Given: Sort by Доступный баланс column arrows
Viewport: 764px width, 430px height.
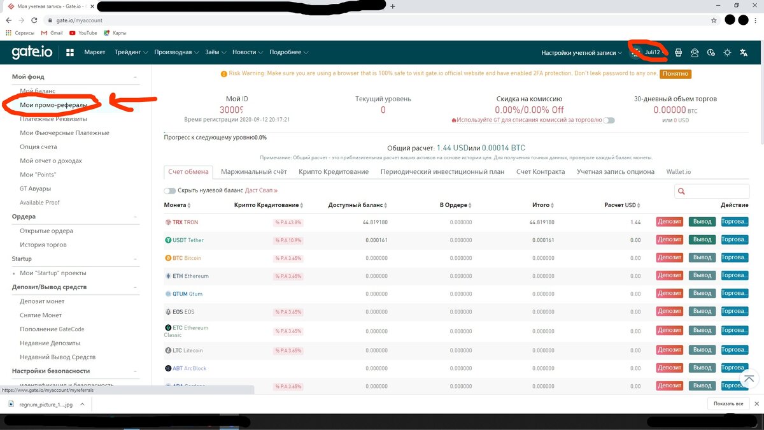Looking at the screenshot, I should (386, 205).
